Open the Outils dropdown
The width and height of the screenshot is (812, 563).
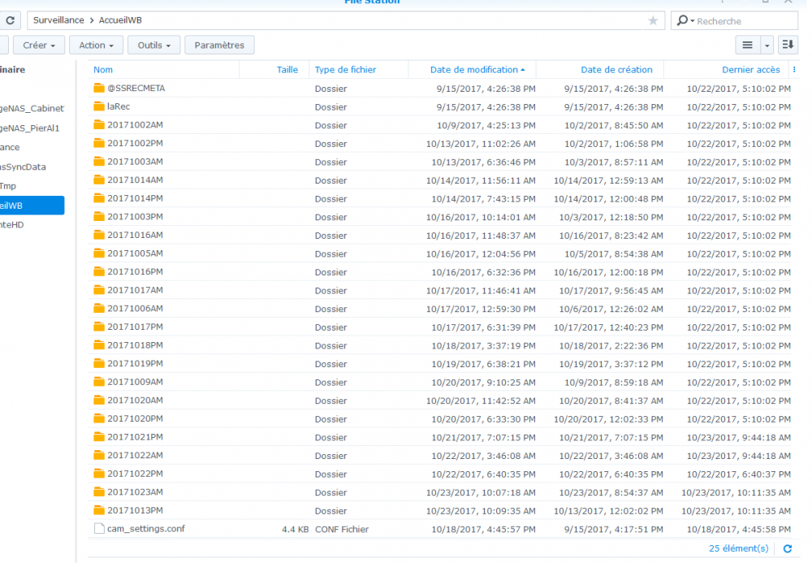pyautogui.click(x=154, y=45)
